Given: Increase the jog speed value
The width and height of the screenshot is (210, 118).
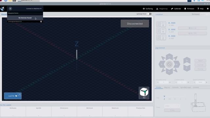Looking at the screenshot, I should click(206, 82).
